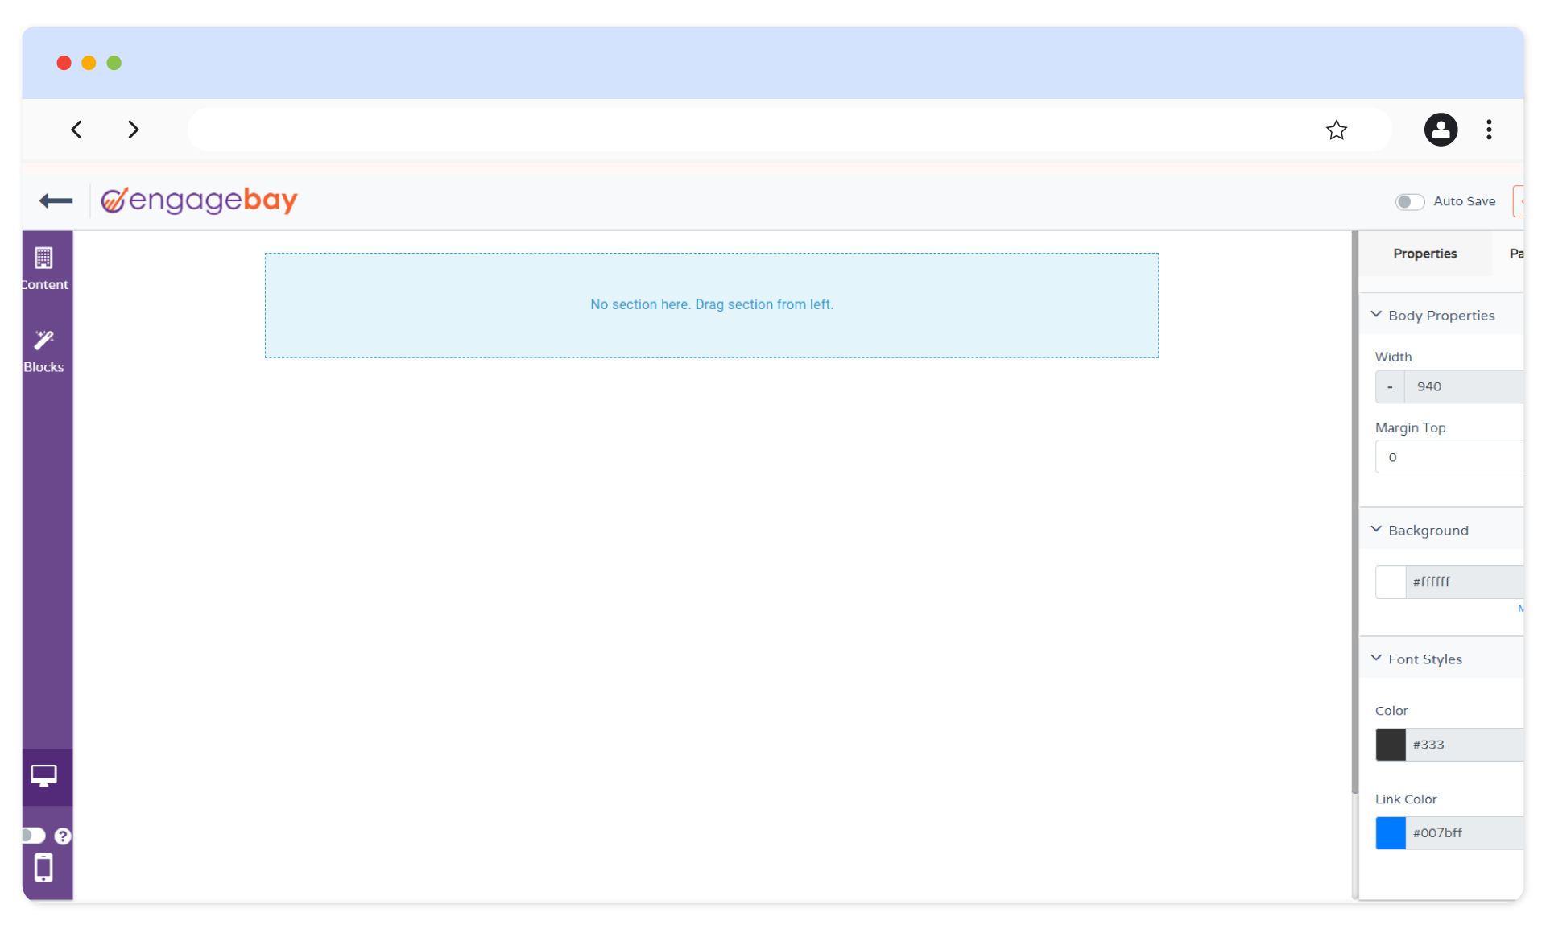Collapse the Body Properties section
Screen dimensions: 1546x925
tap(1376, 314)
